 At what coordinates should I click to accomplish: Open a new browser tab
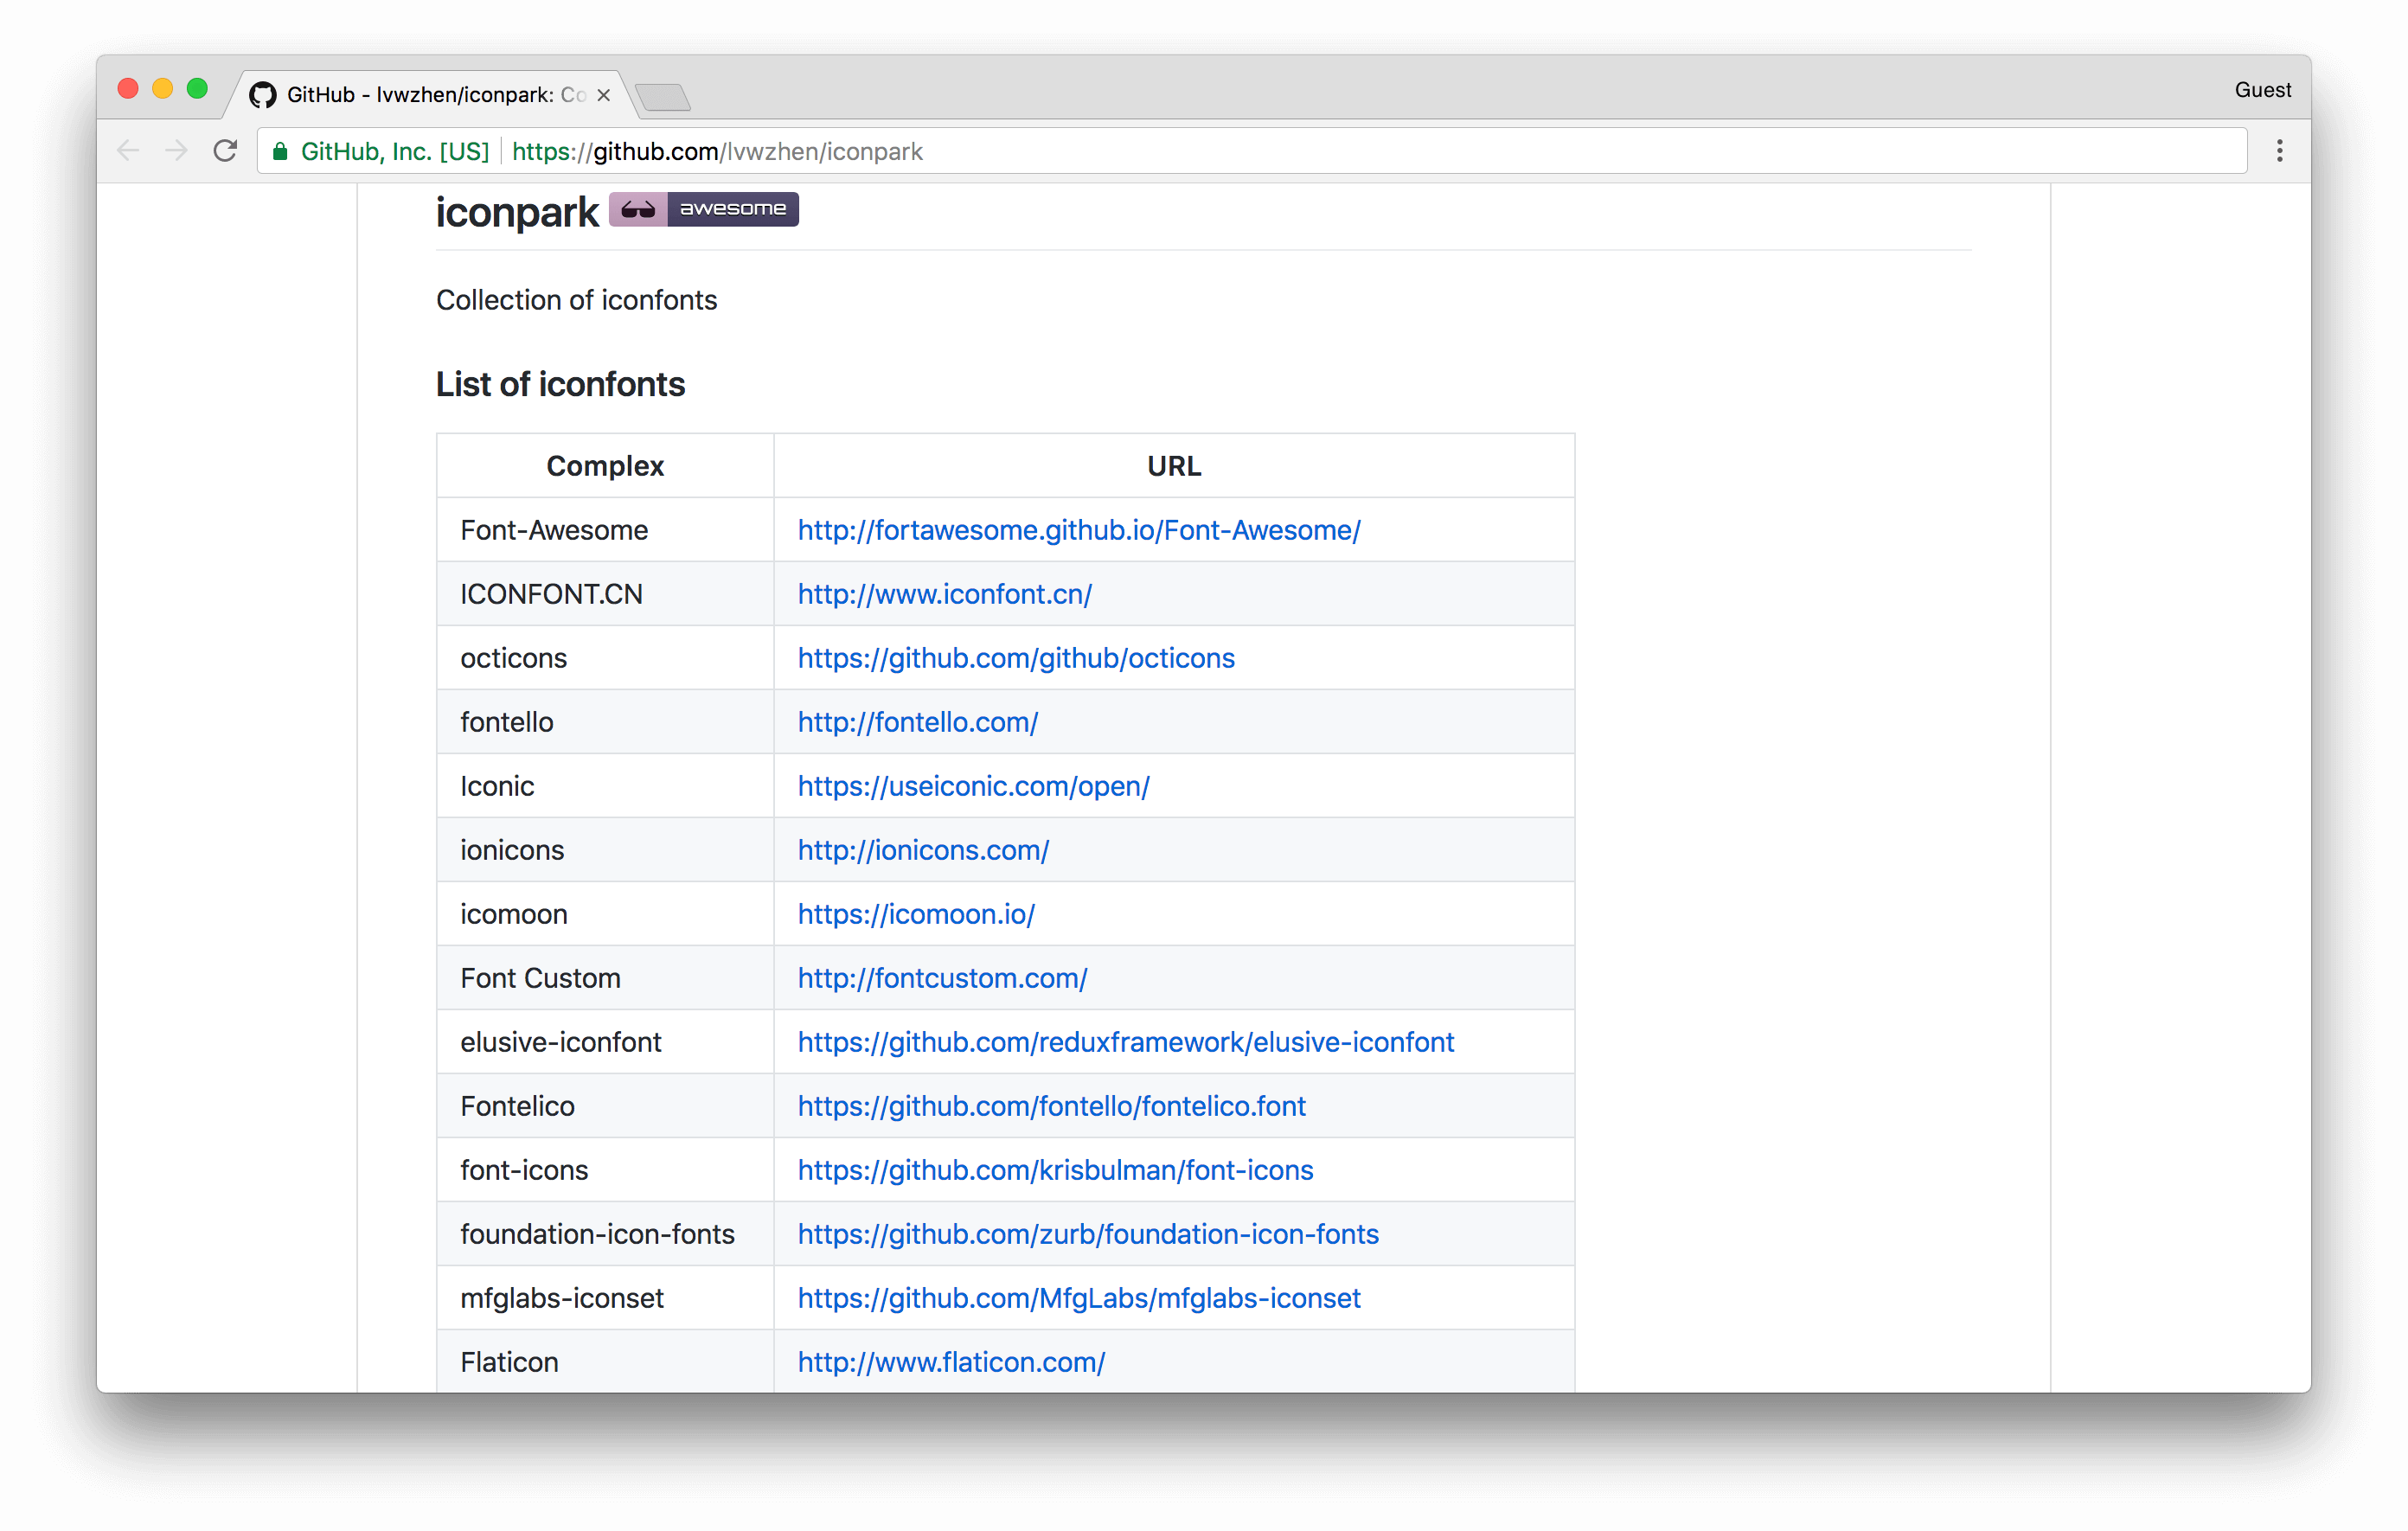[x=662, y=97]
